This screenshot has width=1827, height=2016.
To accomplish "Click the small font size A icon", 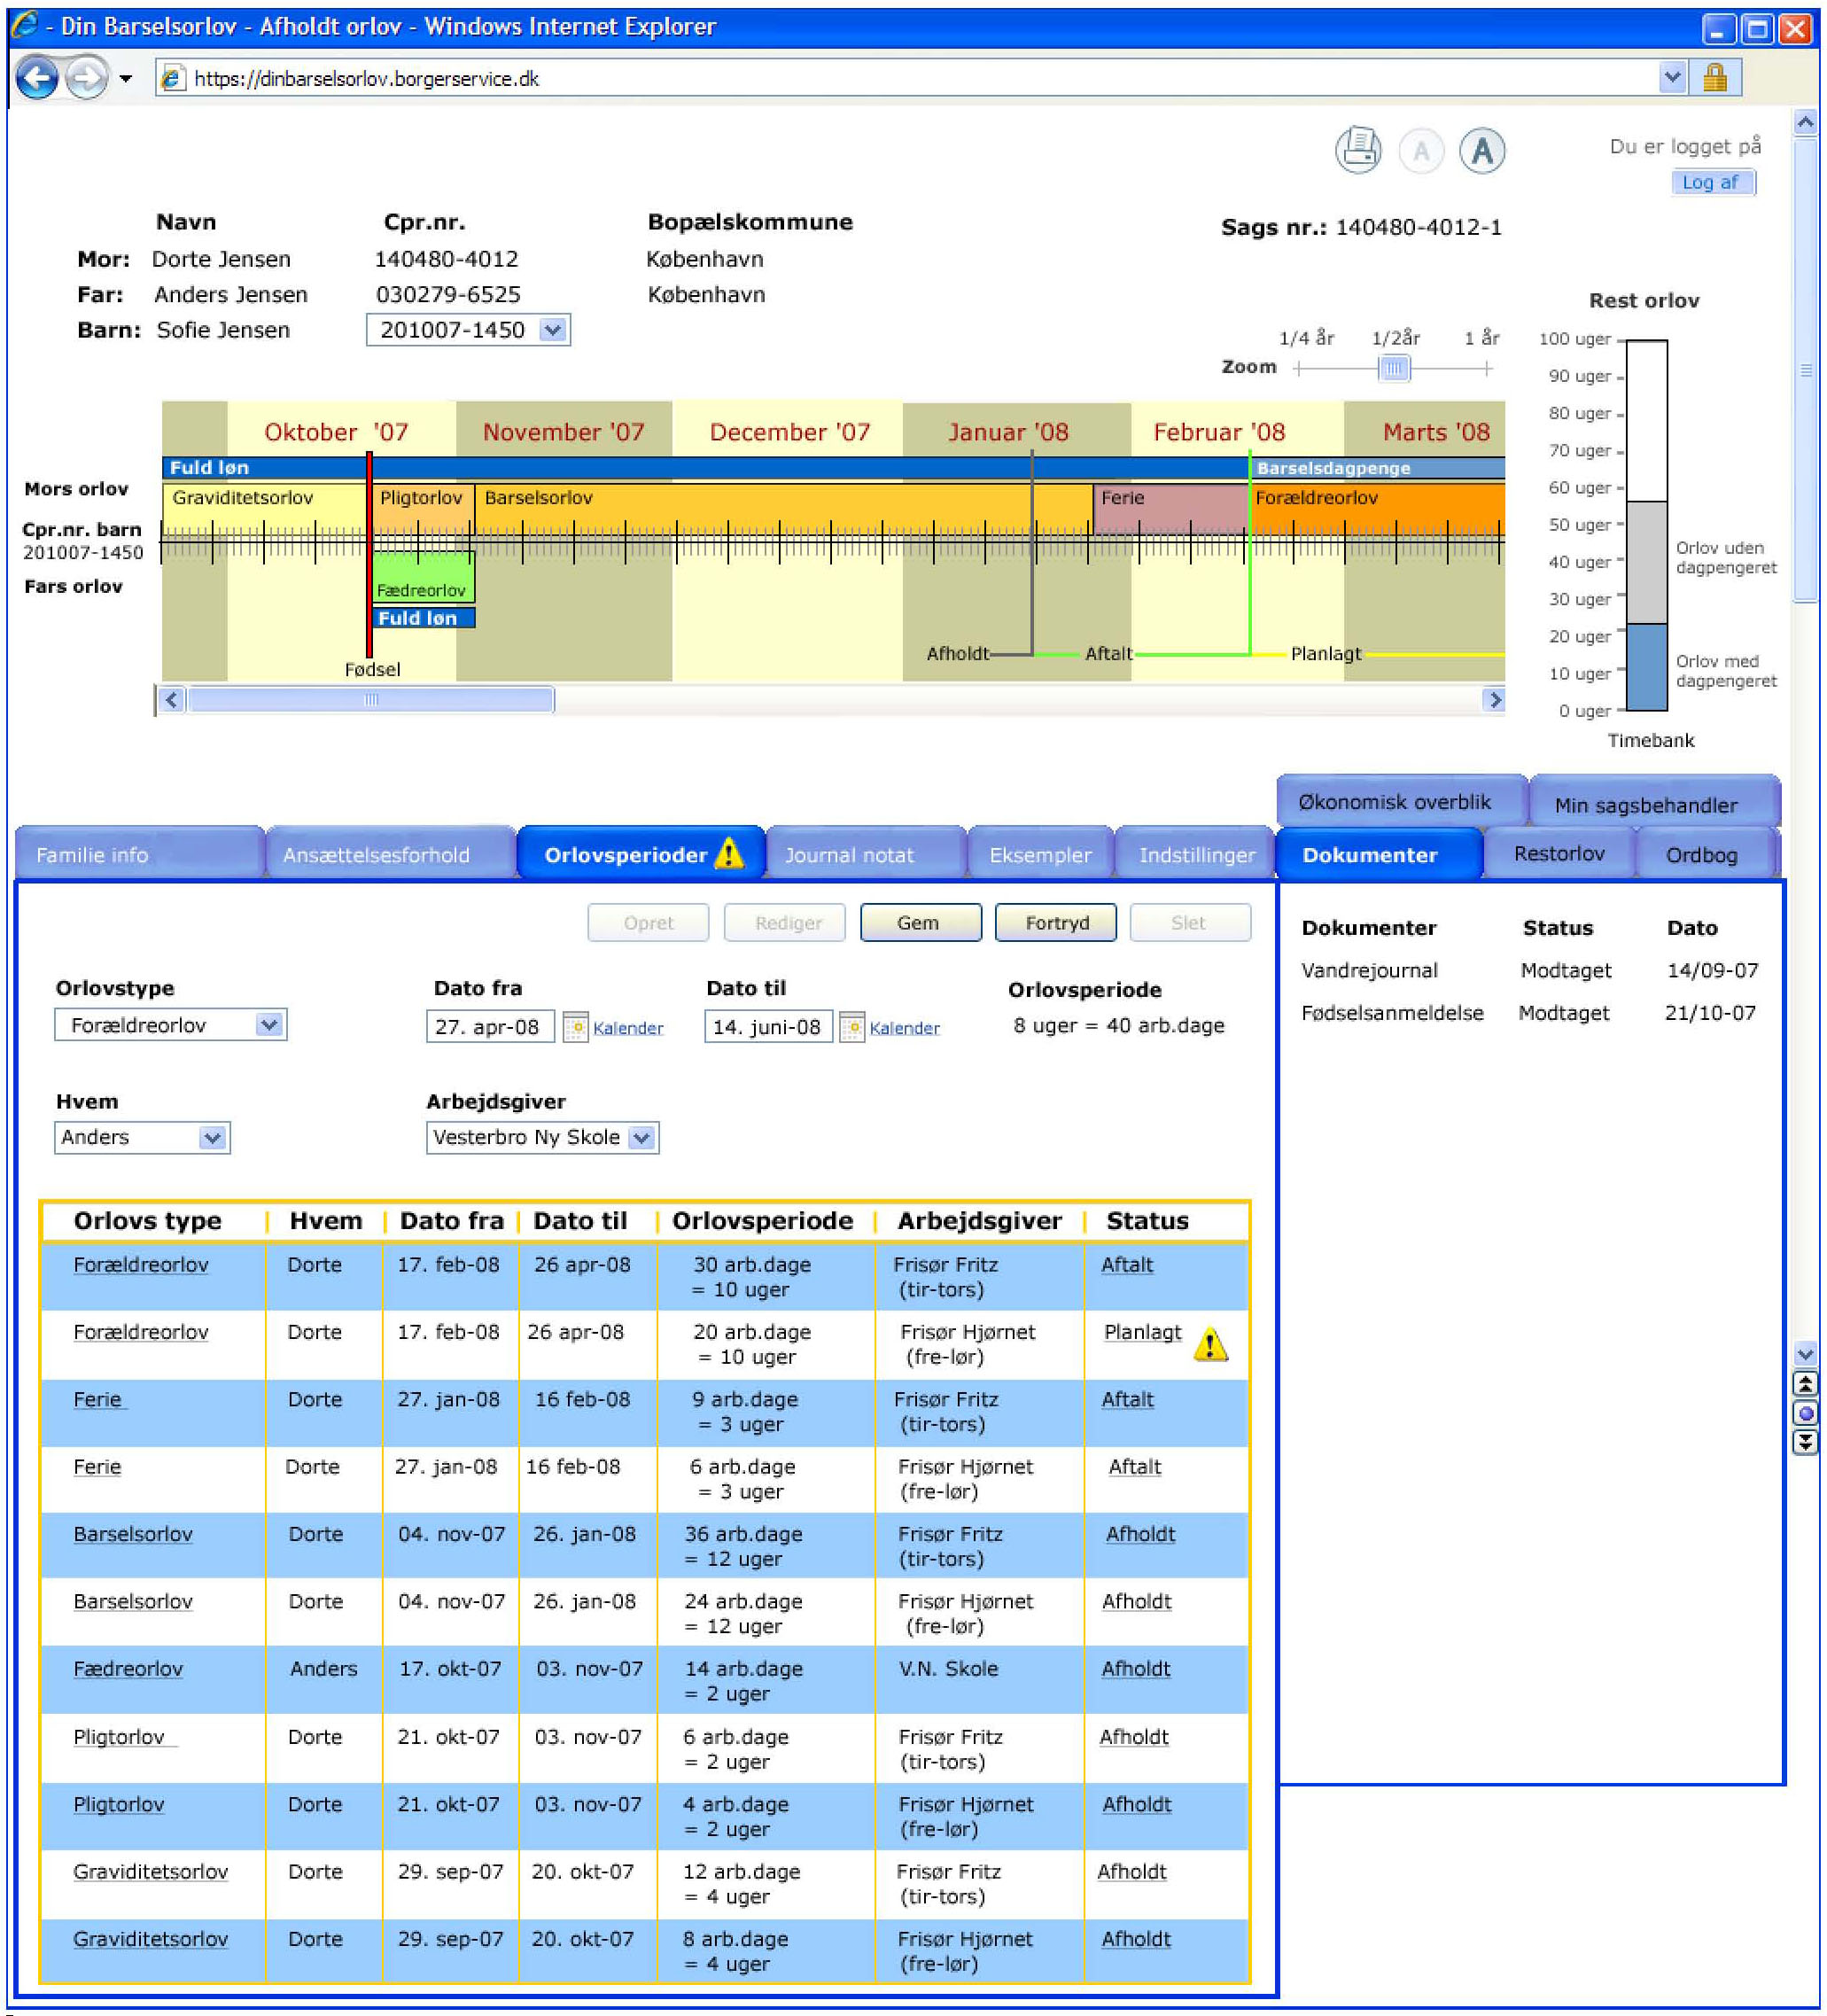I will tap(1420, 152).
